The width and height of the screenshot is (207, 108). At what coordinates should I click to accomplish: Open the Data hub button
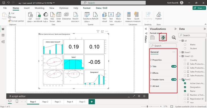pos(46,17)
